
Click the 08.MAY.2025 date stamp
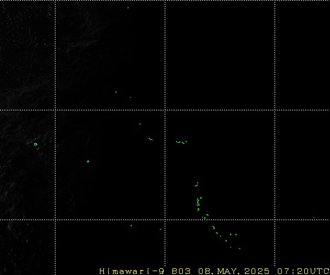point(234,271)
